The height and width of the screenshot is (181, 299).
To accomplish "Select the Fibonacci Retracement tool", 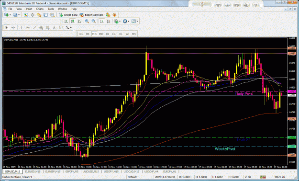I will (47, 28).
